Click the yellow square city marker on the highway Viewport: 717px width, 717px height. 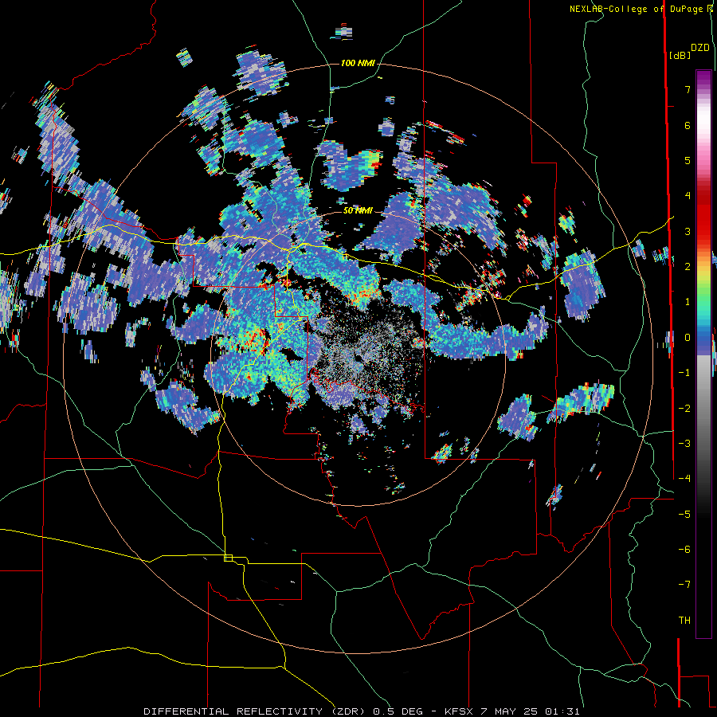coord(228,558)
